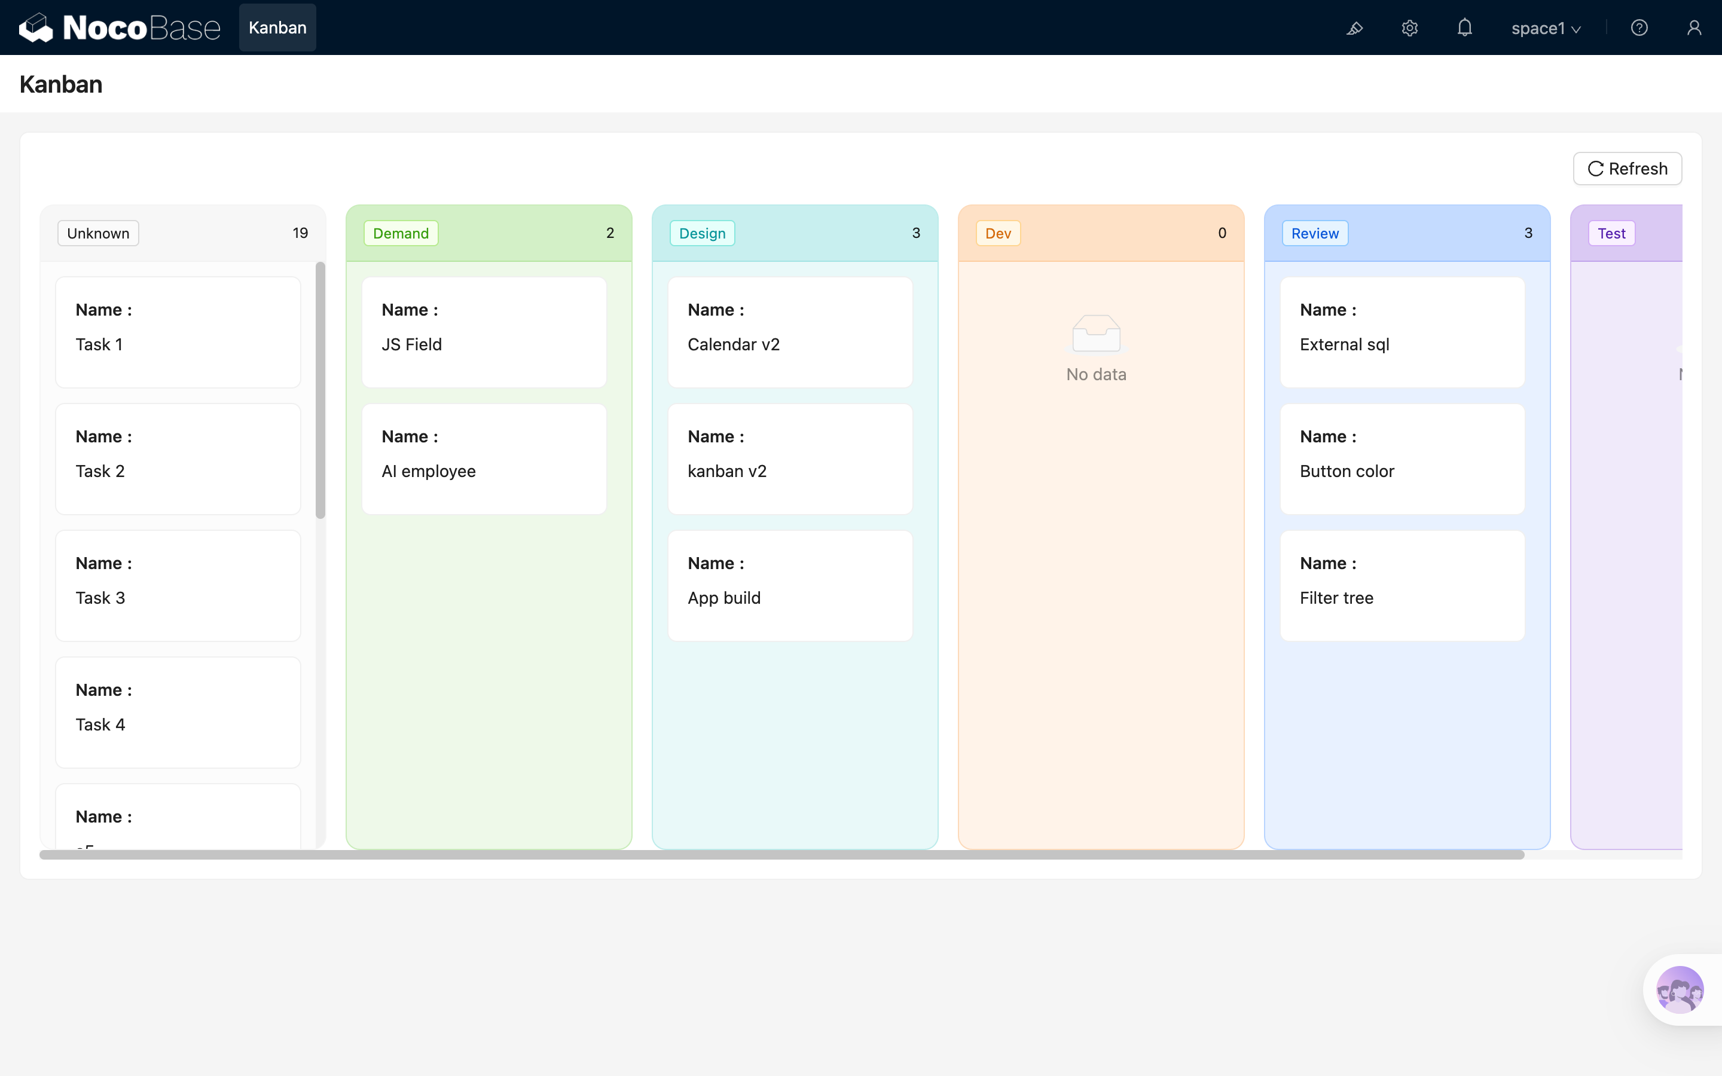Click the Design column tag
Viewport: 1722px width, 1076px height.
pos(701,233)
